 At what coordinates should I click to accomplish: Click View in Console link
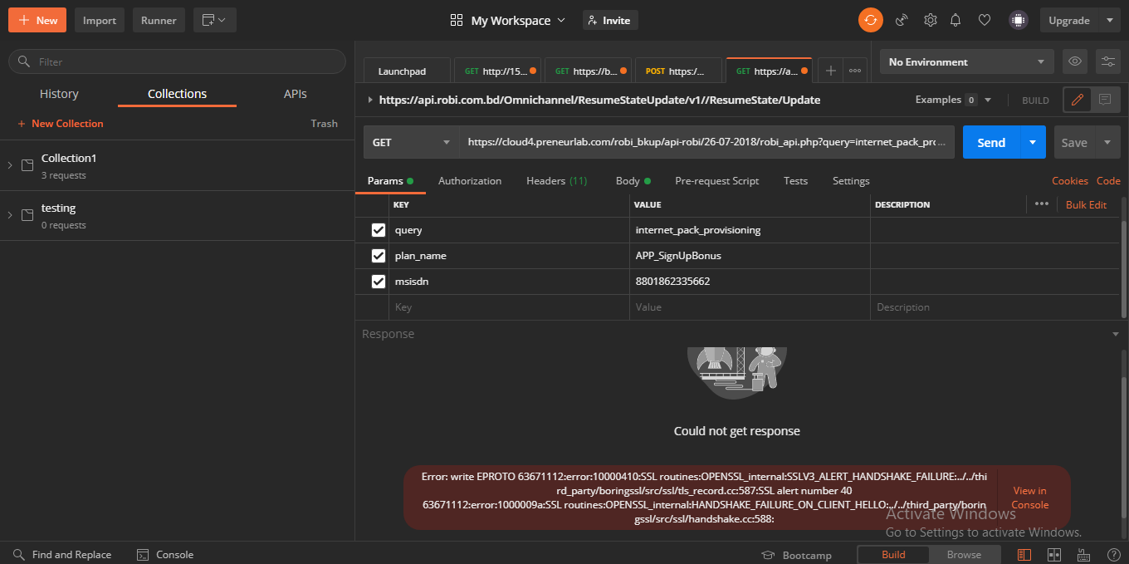[x=1030, y=498]
